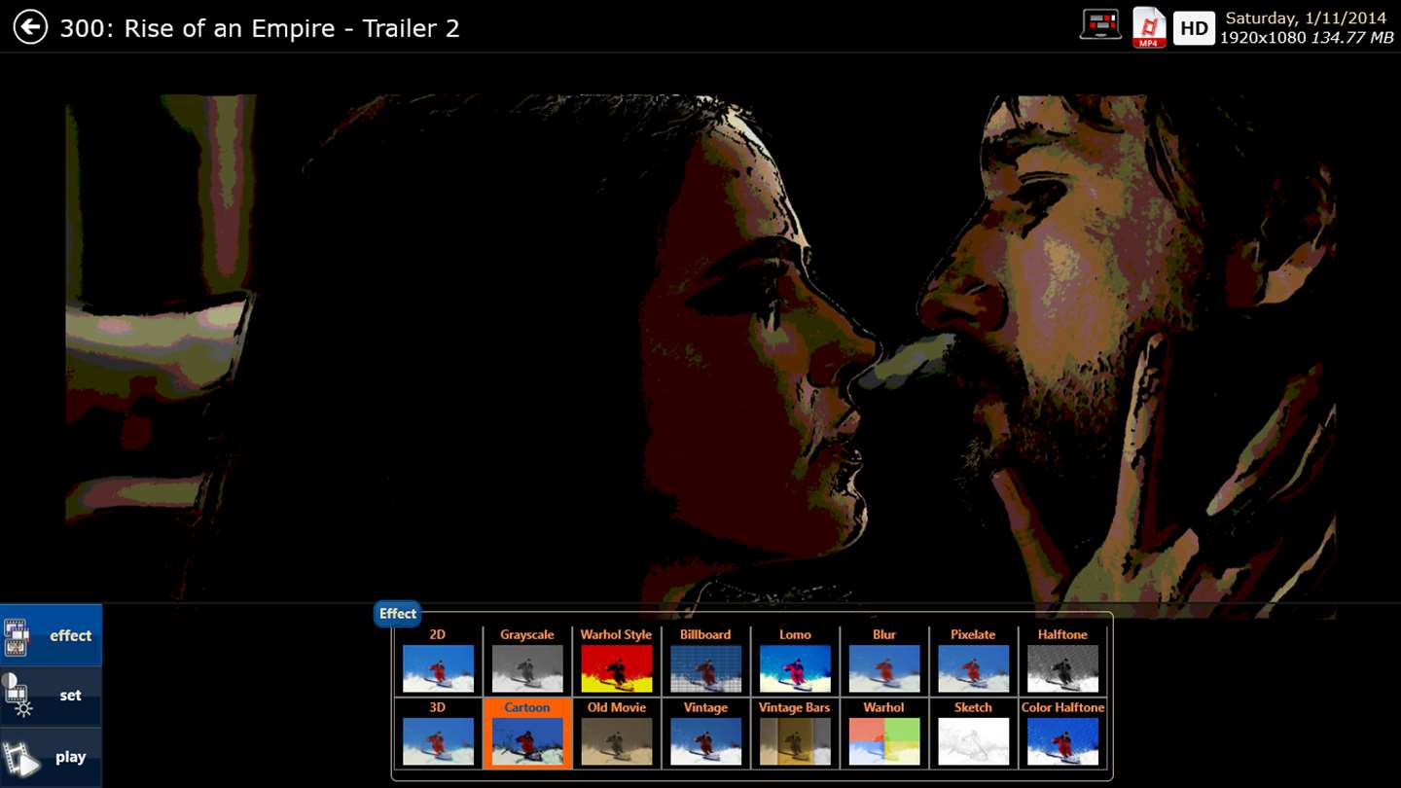Click the blue Effect panel label
Image resolution: width=1401 pixels, height=788 pixels.
tap(397, 613)
